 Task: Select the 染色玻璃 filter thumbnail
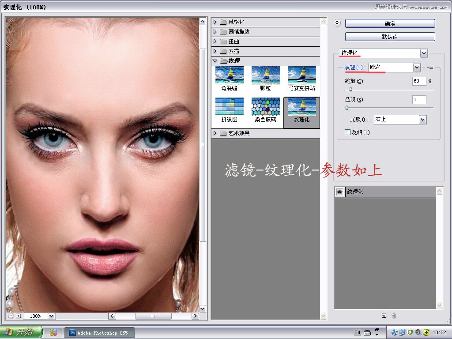[265, 110]
